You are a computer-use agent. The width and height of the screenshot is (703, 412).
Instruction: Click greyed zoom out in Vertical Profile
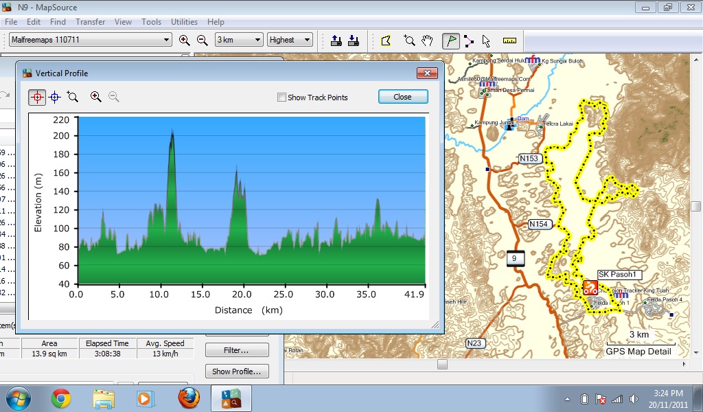[x=113, y=96]
